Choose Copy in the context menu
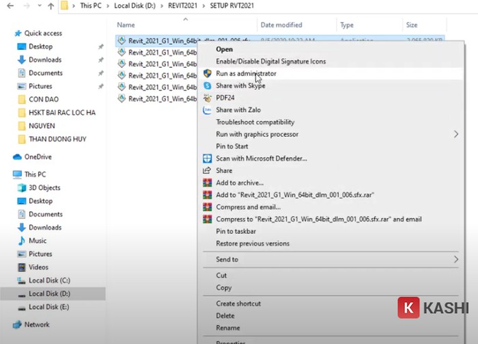This screenshot has height=344, width=478. [x=224, y=287]
